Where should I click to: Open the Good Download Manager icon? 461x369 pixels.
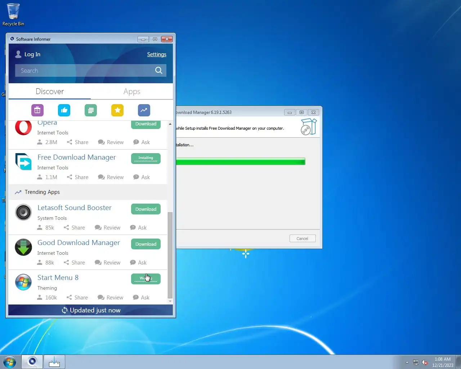tap(23, 247)
